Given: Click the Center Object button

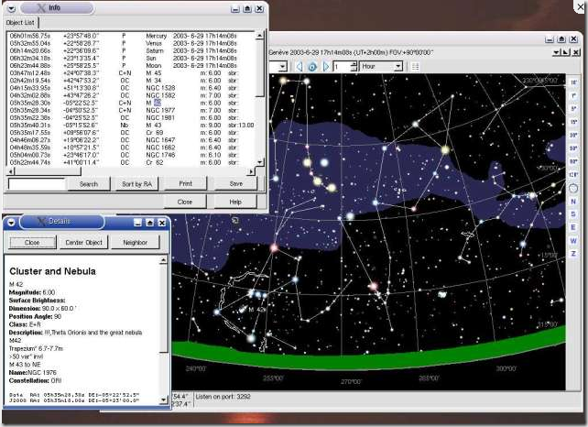Looking at the screenshot, I should click(83, 243).
